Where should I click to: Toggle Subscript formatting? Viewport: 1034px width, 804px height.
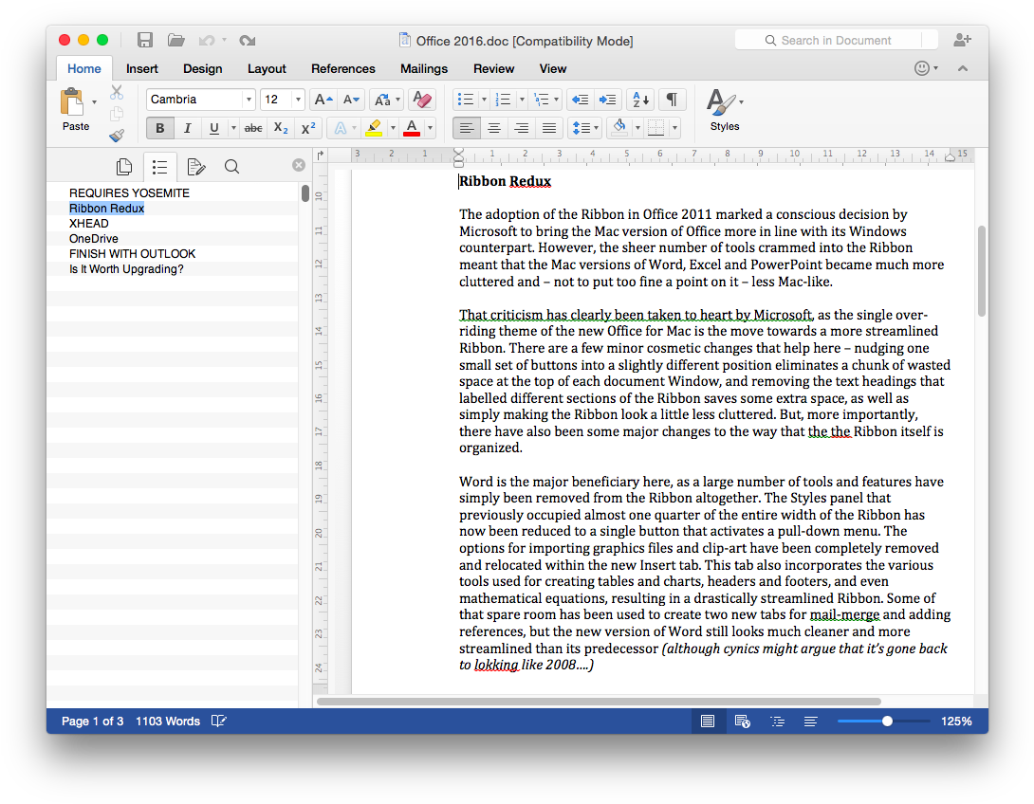click(281, 129)
